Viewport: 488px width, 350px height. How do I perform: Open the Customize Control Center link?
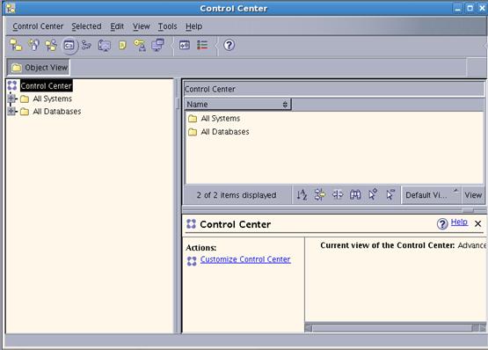245,259
